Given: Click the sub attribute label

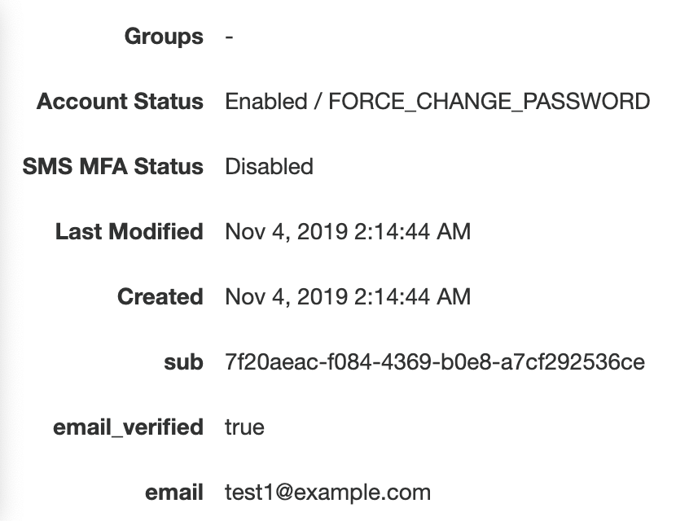Looking at the screenshot, I should pyautogui.click(x=183, y=362).
